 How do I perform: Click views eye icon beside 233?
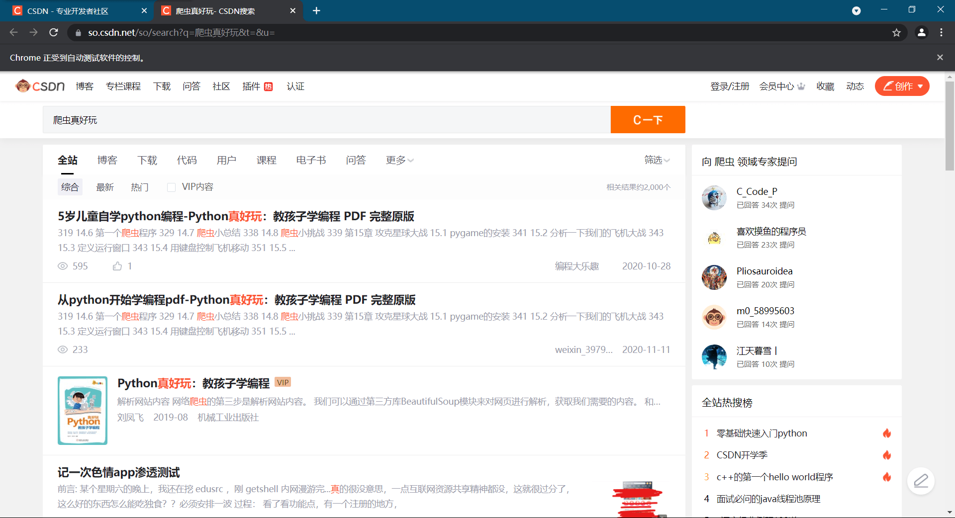pyautogui.click(x=63, y=349)
